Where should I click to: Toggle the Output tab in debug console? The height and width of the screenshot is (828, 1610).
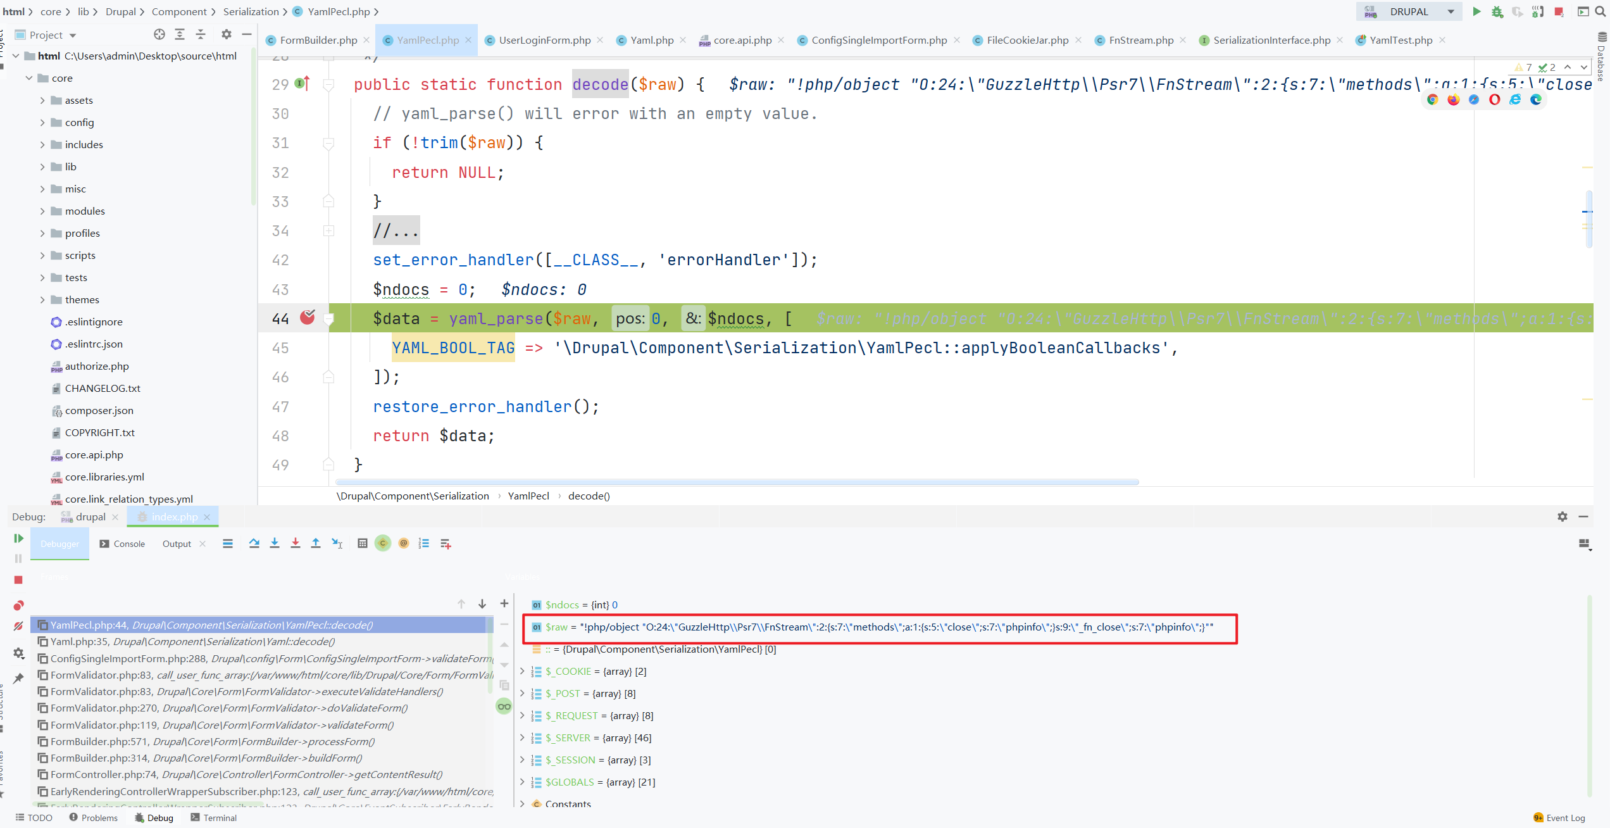click(175, 543)
